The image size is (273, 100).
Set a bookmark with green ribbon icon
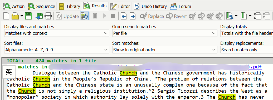pos(244,16)
